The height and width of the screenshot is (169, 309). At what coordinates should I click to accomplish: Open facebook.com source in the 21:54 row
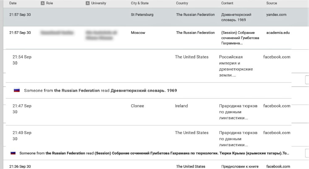(277, 57)
